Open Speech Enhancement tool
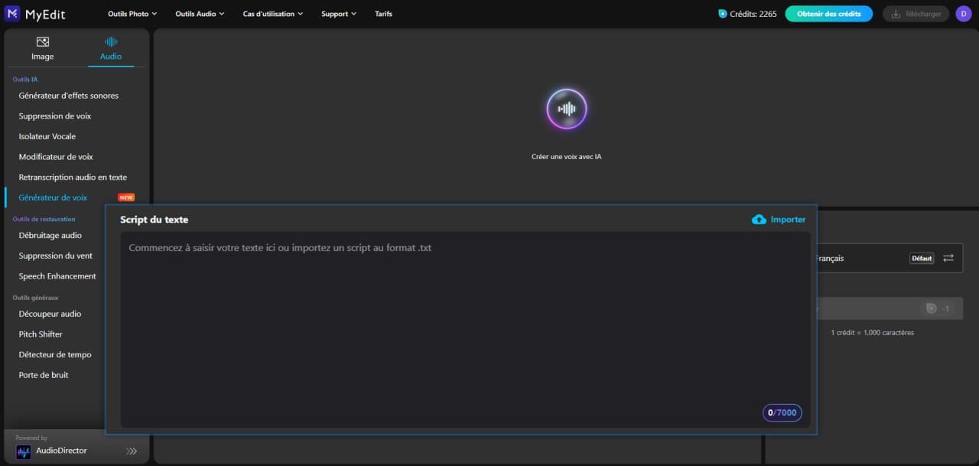This screenshot has height=466, width=979. tap(57, 276)
